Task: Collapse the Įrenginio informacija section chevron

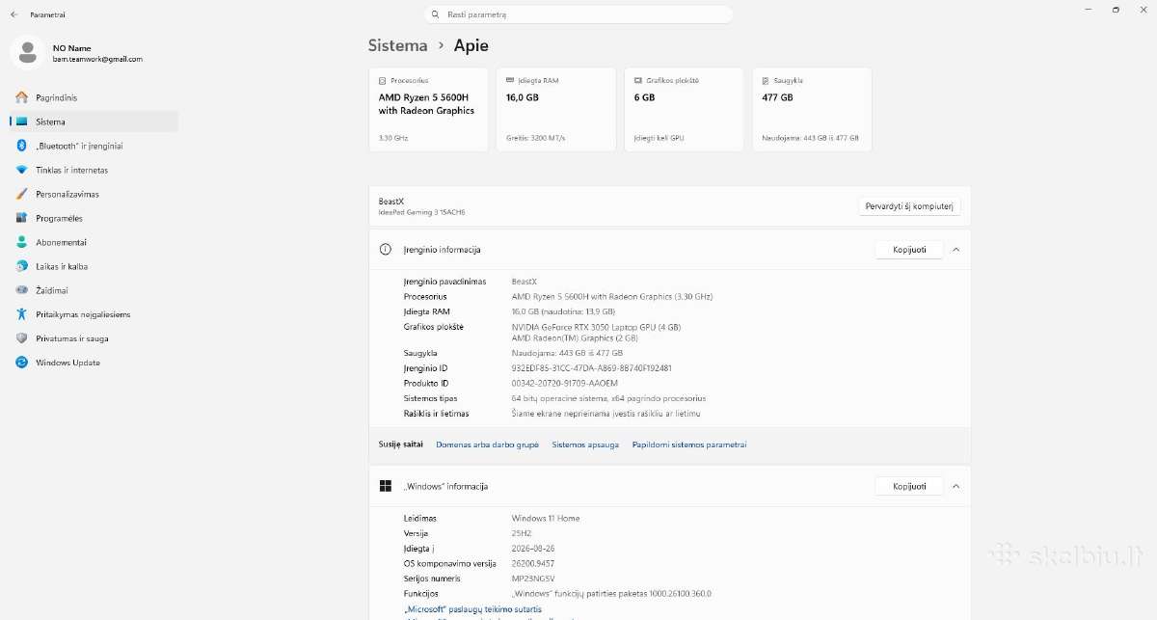Action: tap(955, 250)
